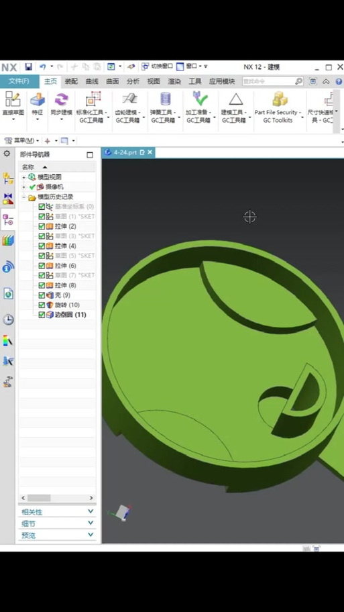This screenshot has height=612, width=344.
Task: Close the 4-24.prt tab
Action: tap(150, 152)
